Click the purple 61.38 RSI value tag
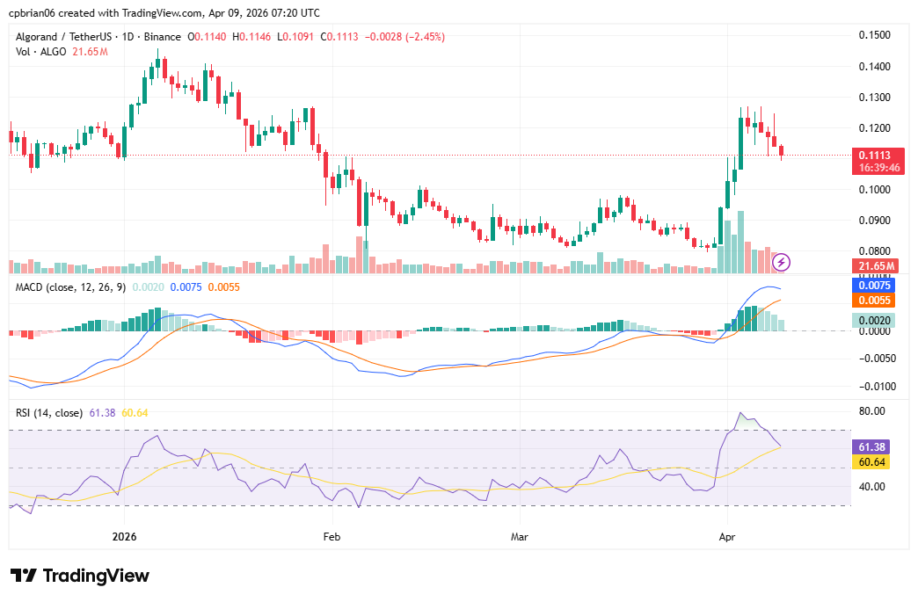Viewport: 918px width, 602px height. 871,446
